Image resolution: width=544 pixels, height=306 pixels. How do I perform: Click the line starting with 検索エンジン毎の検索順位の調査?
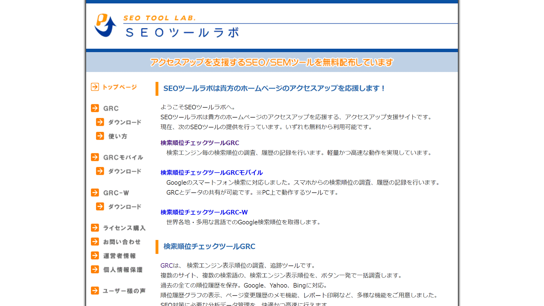[300, 153]
